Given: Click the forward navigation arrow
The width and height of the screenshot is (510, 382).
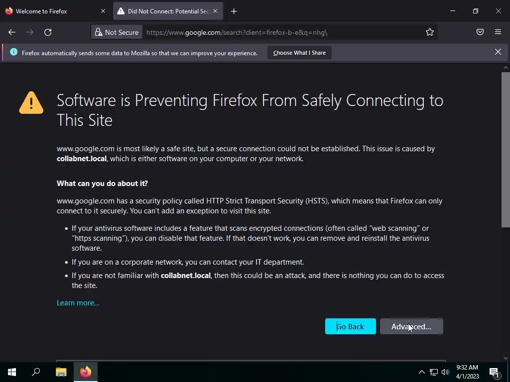Looking at the screenshot, I should click(x=30, y=32).
